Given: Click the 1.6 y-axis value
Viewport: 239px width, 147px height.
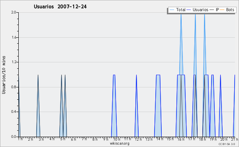Looking at the screenshot, I should pyautogui.click(x=14, y=37).
